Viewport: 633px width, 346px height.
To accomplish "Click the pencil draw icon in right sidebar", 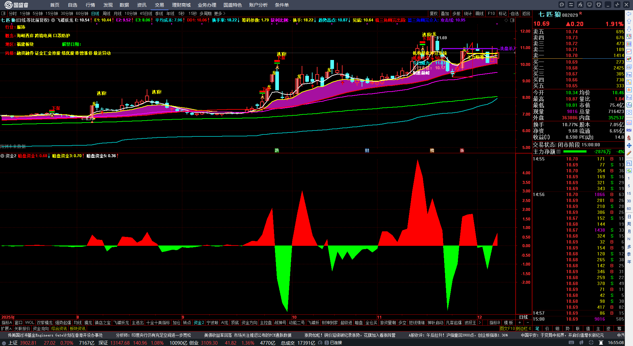I will click(629, 153).
